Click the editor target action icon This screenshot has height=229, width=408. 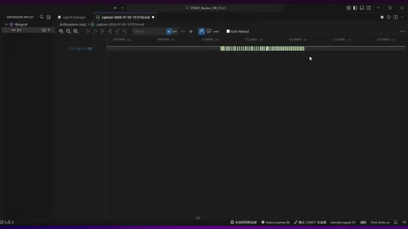[389, 17]
